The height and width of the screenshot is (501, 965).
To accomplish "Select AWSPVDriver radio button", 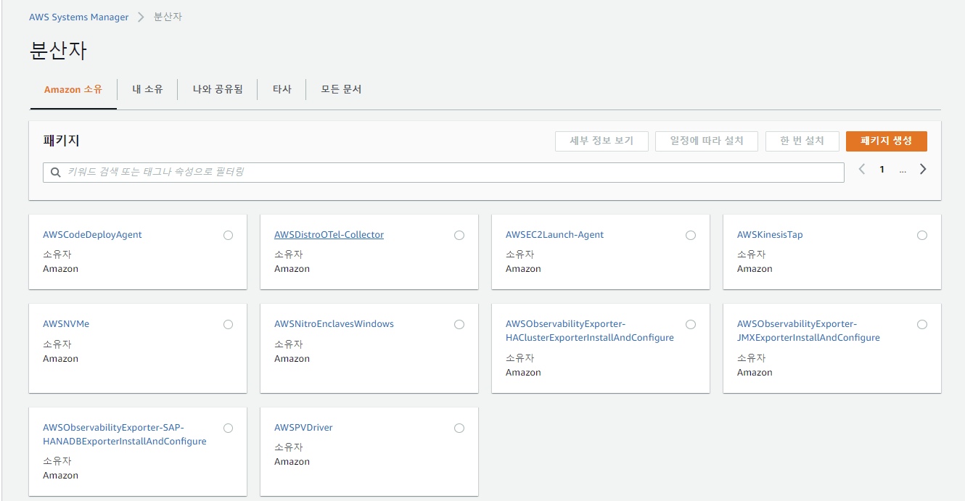I will (459, 428).
